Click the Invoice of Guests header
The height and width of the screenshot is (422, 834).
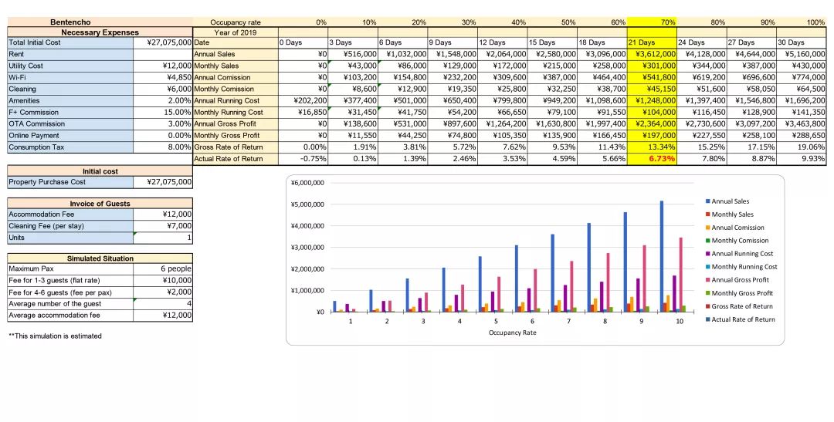100,204
